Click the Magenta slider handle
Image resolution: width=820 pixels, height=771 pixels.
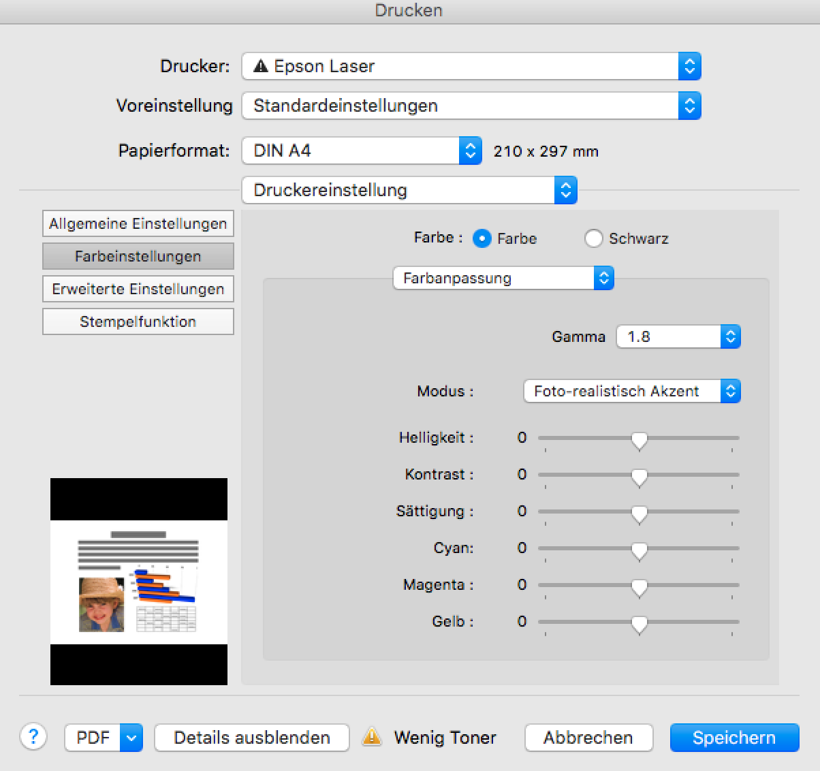pos(639,587)
